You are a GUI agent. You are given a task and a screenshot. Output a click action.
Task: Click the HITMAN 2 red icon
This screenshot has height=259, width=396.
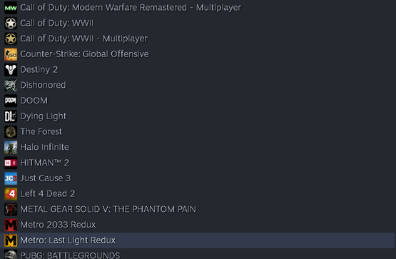coord(11,163)
